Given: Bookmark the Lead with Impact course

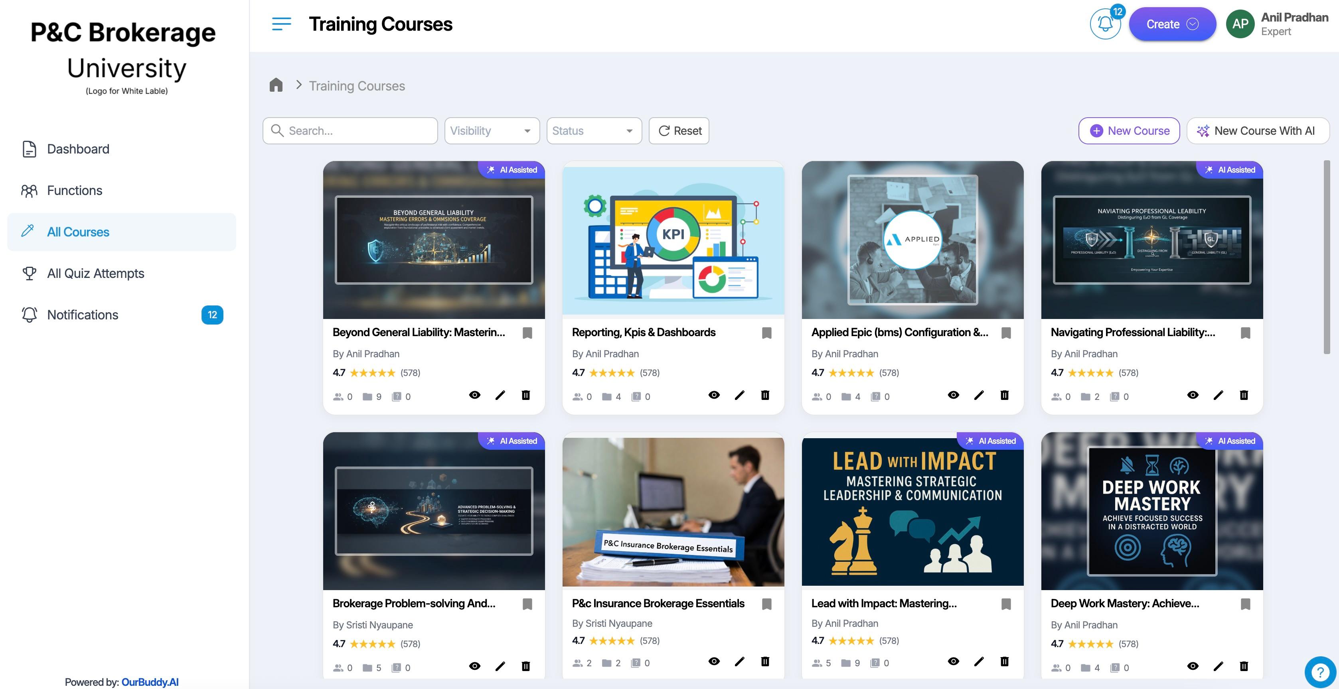Looking at the screenshot, I should 1006,603.
